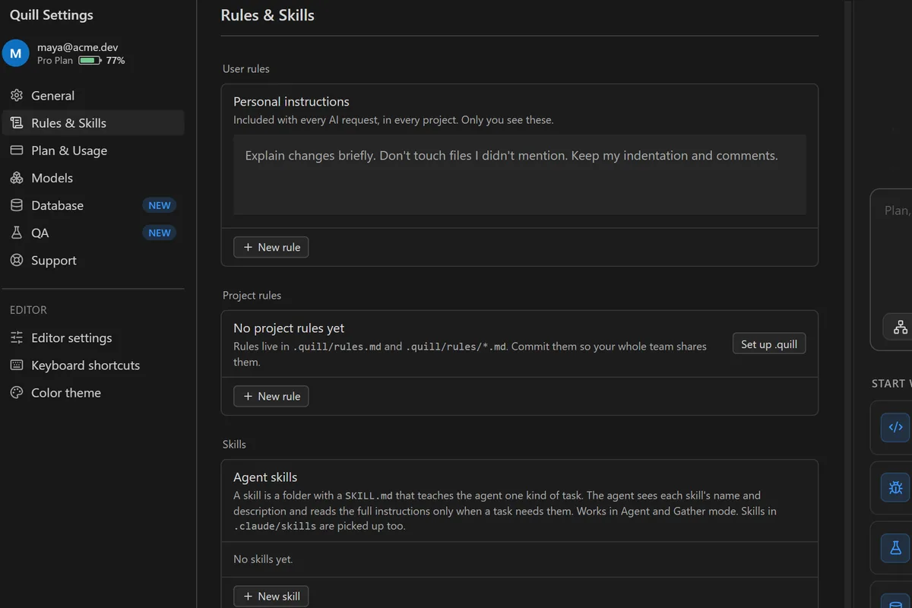Click into the Personal instructions text box

[x=520, y=175]
